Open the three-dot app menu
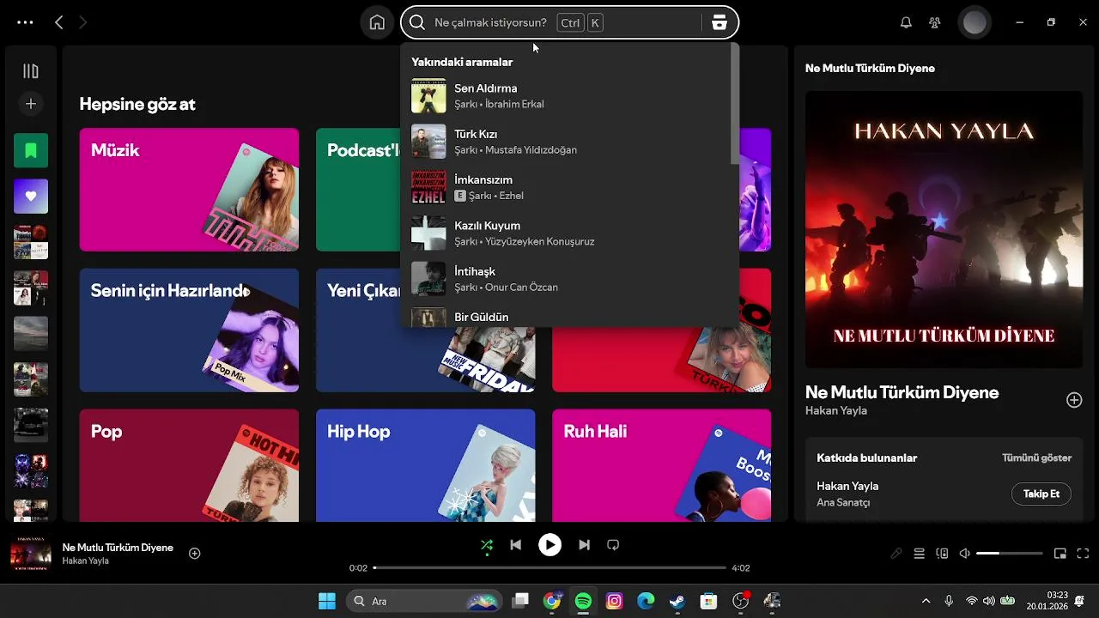Viewport: 1099px width, 618px height. pyautogui.click(x=25, y=23)
